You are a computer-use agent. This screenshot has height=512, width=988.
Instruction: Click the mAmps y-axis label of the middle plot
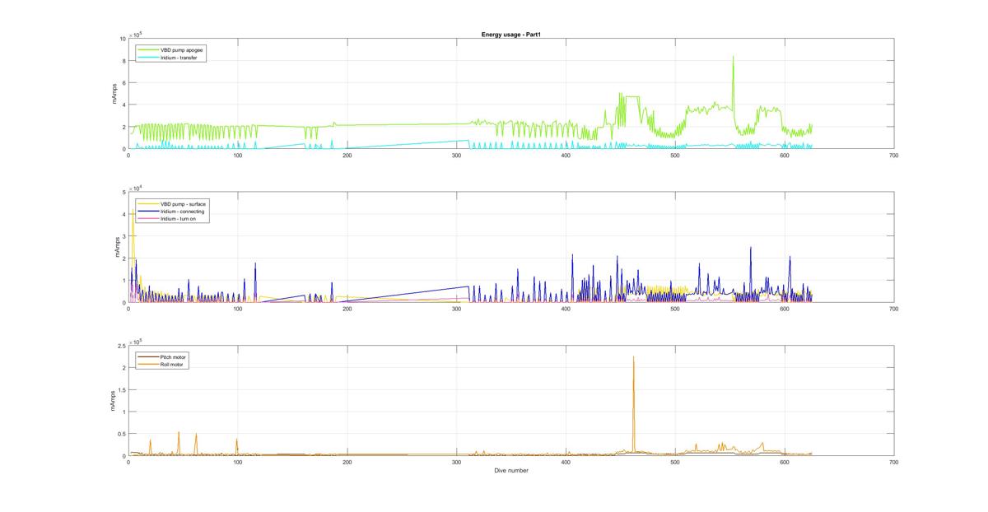[116, 247]
